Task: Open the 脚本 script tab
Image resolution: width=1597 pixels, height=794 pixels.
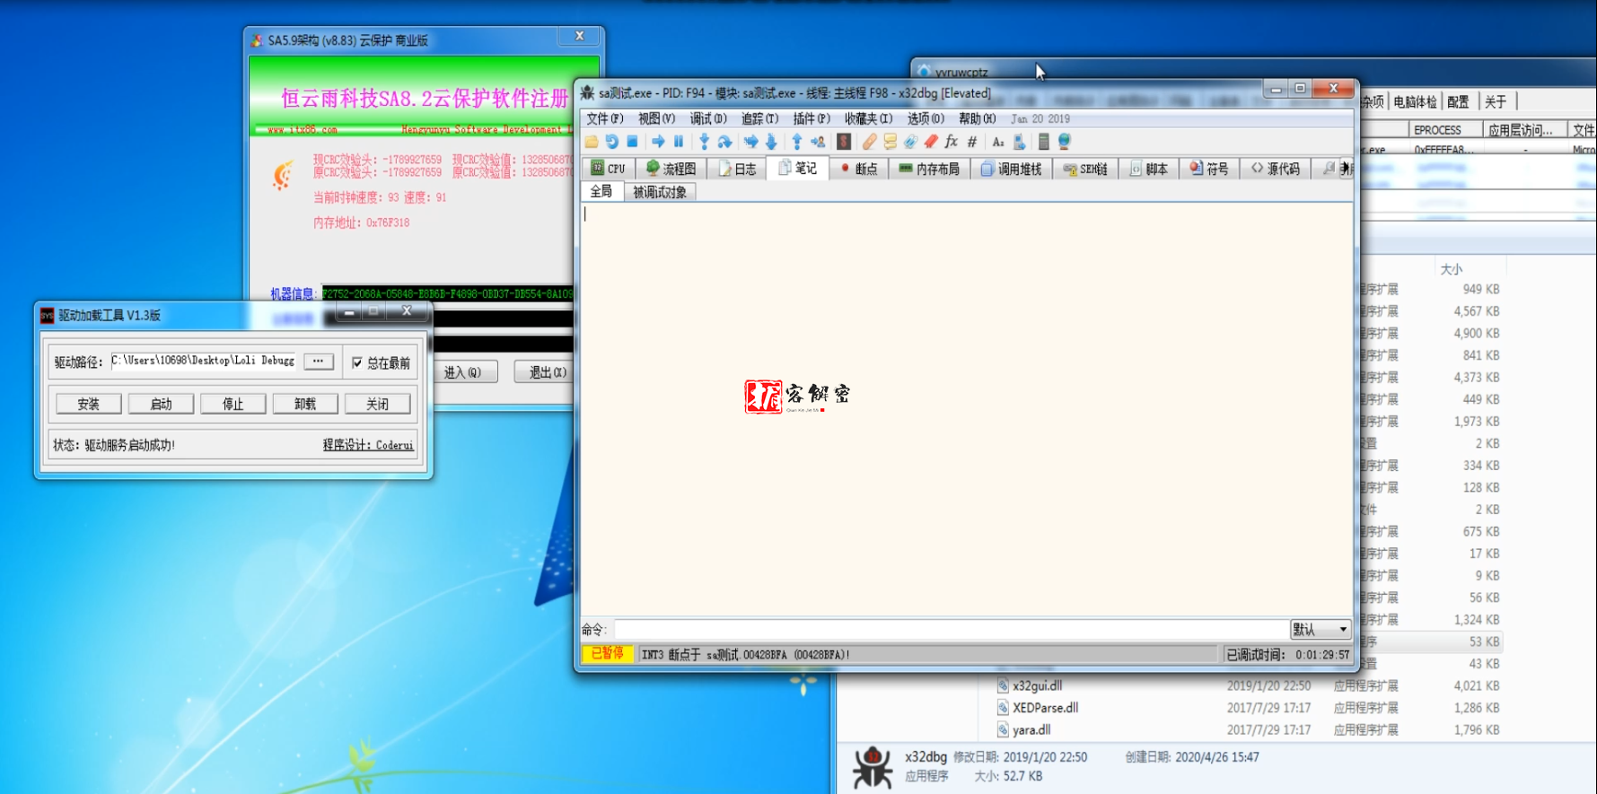Action: pyautogui.click(x=1148, y=169)
